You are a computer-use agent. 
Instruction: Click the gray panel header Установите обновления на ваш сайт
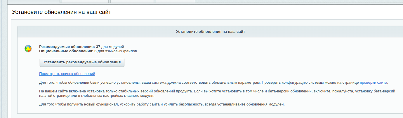click(210, 31)
